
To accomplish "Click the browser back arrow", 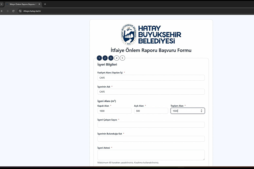I will click(2, 11).
